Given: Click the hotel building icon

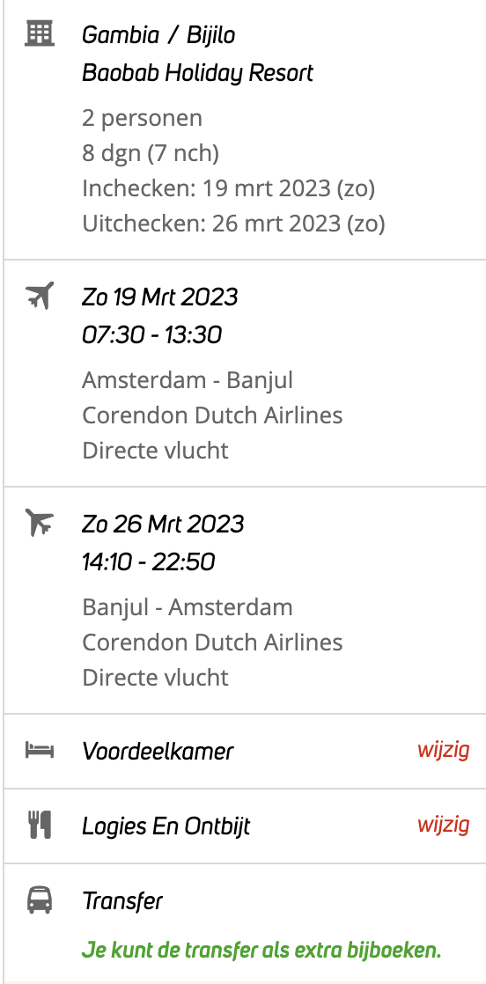Looking at the screenshot, I should [40, 33].
